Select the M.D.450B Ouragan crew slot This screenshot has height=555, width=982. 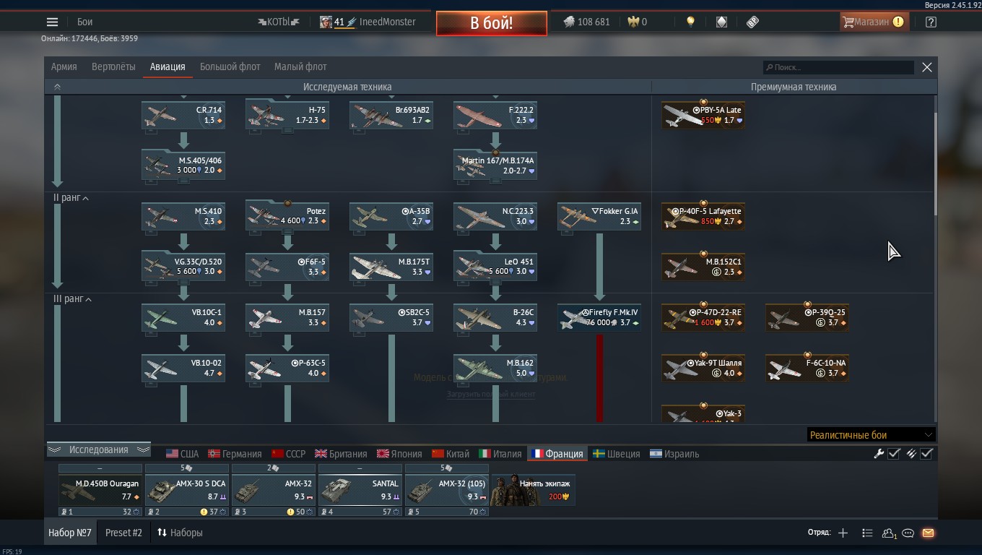(x=100, y=490)
